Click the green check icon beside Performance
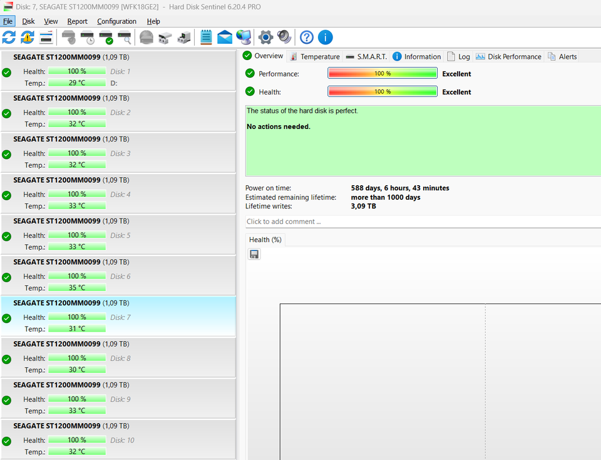Viewport: 601px width, 460px height. [250, 73]
